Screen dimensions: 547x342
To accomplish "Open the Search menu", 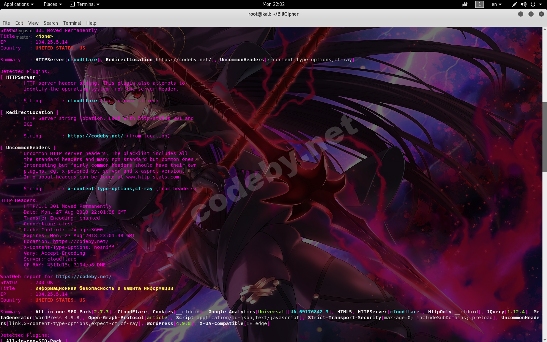I will pos(51,23).
